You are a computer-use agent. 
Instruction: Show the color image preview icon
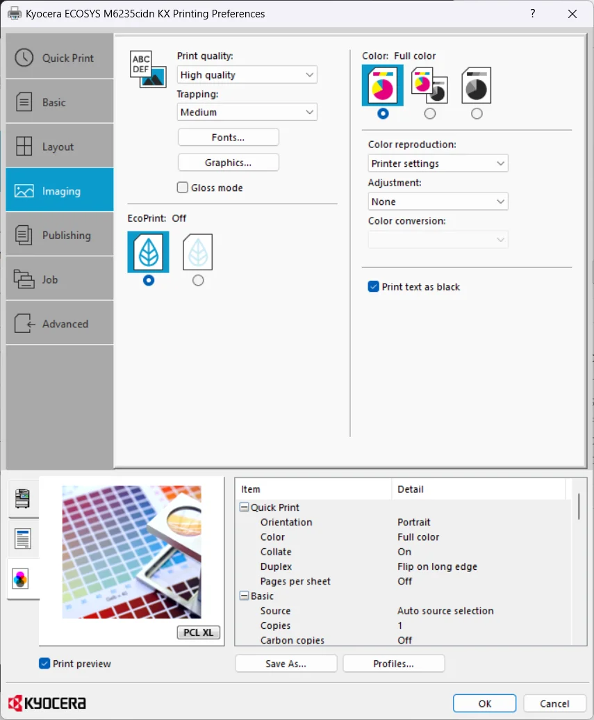pyautogui.click(x=21, y=579)
